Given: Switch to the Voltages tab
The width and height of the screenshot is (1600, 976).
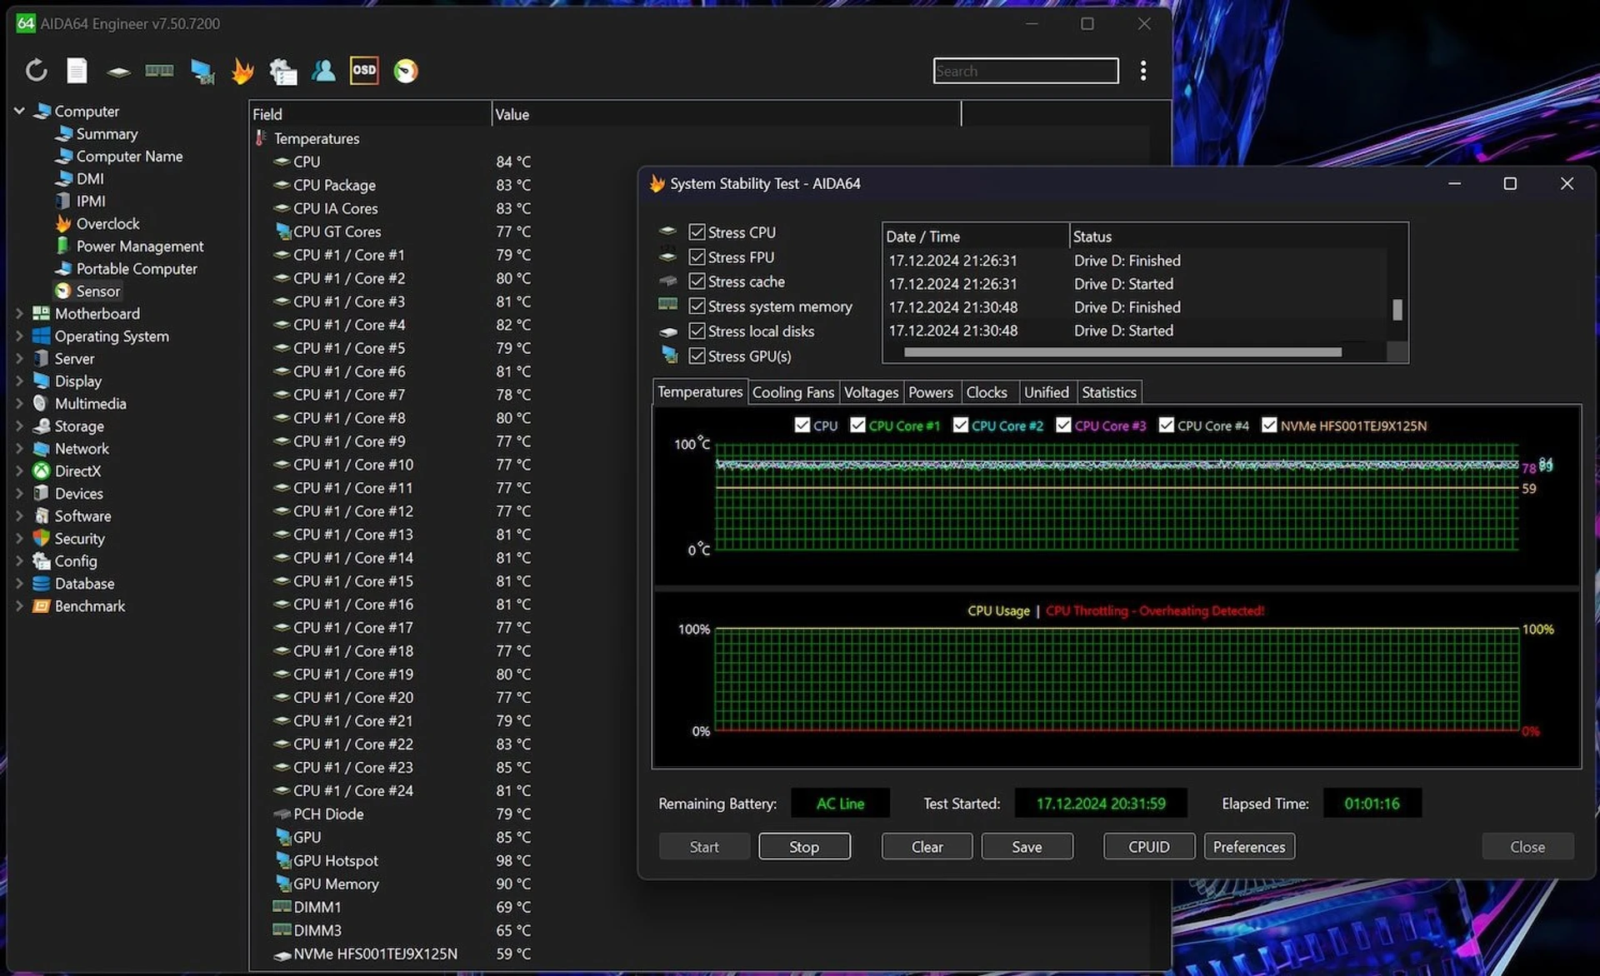Looking at the screenshot, I should (871, 392).
